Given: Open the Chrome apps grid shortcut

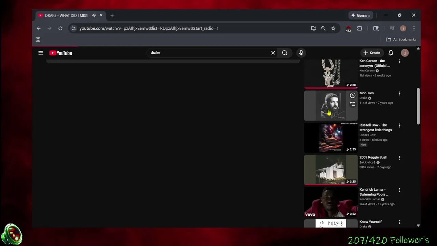Looking at the screenshot, I should [x=38, y=40].
